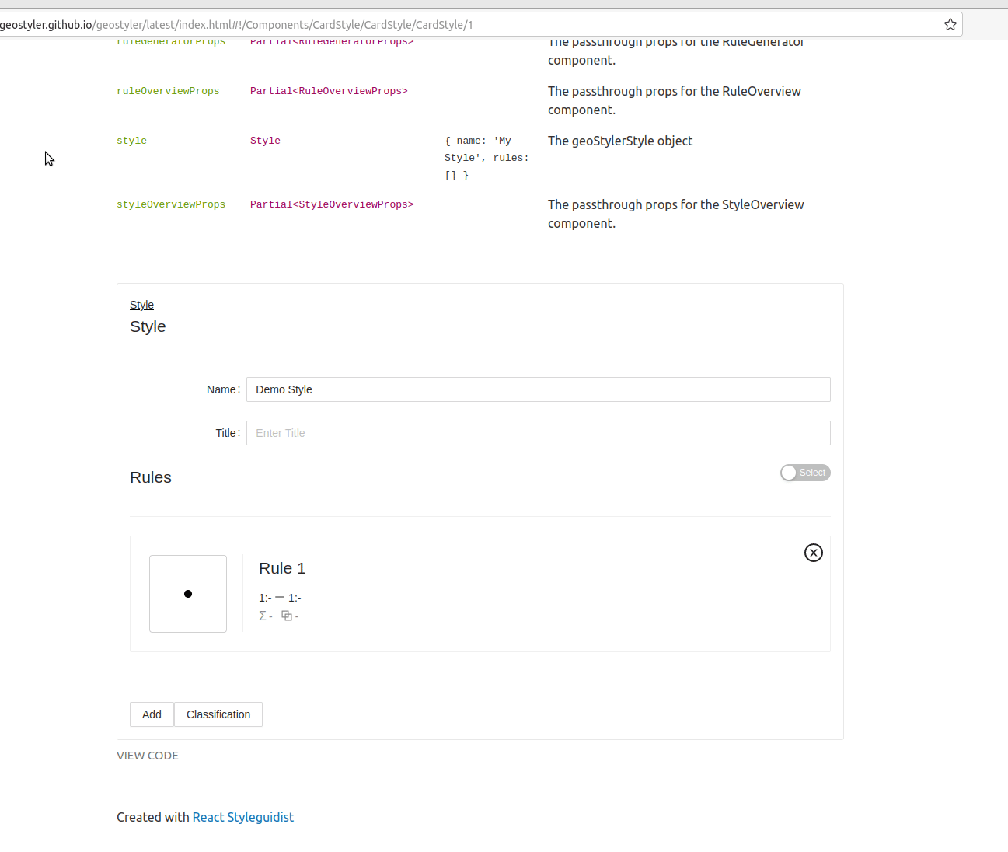This screenshot has height=852, width=1008.
Task: Click inside the Enter Title field
Action: click(x=538, y=433)
